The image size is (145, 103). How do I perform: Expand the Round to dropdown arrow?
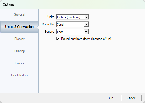click(86, 25)
